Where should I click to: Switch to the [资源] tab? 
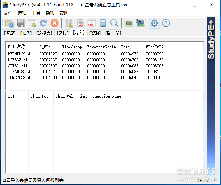[95, 33]
